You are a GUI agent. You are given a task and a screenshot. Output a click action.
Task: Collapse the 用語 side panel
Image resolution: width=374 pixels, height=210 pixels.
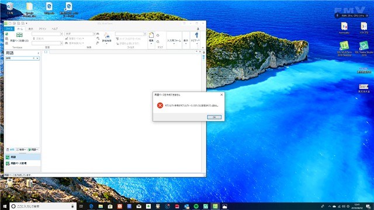tap(38, 53)
